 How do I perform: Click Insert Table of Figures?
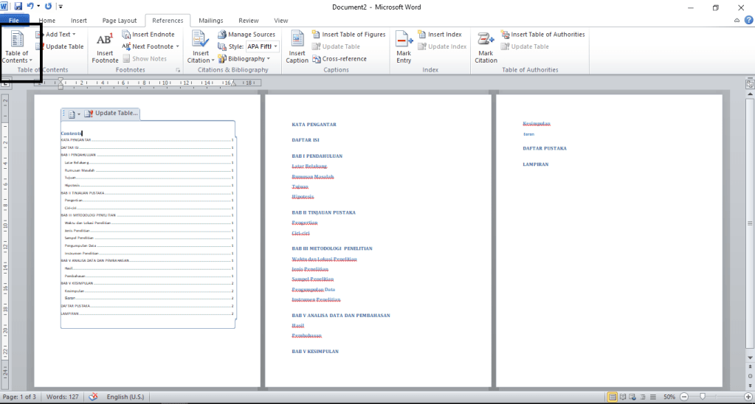(354, 35)
